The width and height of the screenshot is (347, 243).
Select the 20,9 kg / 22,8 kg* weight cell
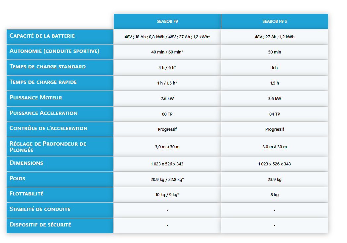pos(167,180)
